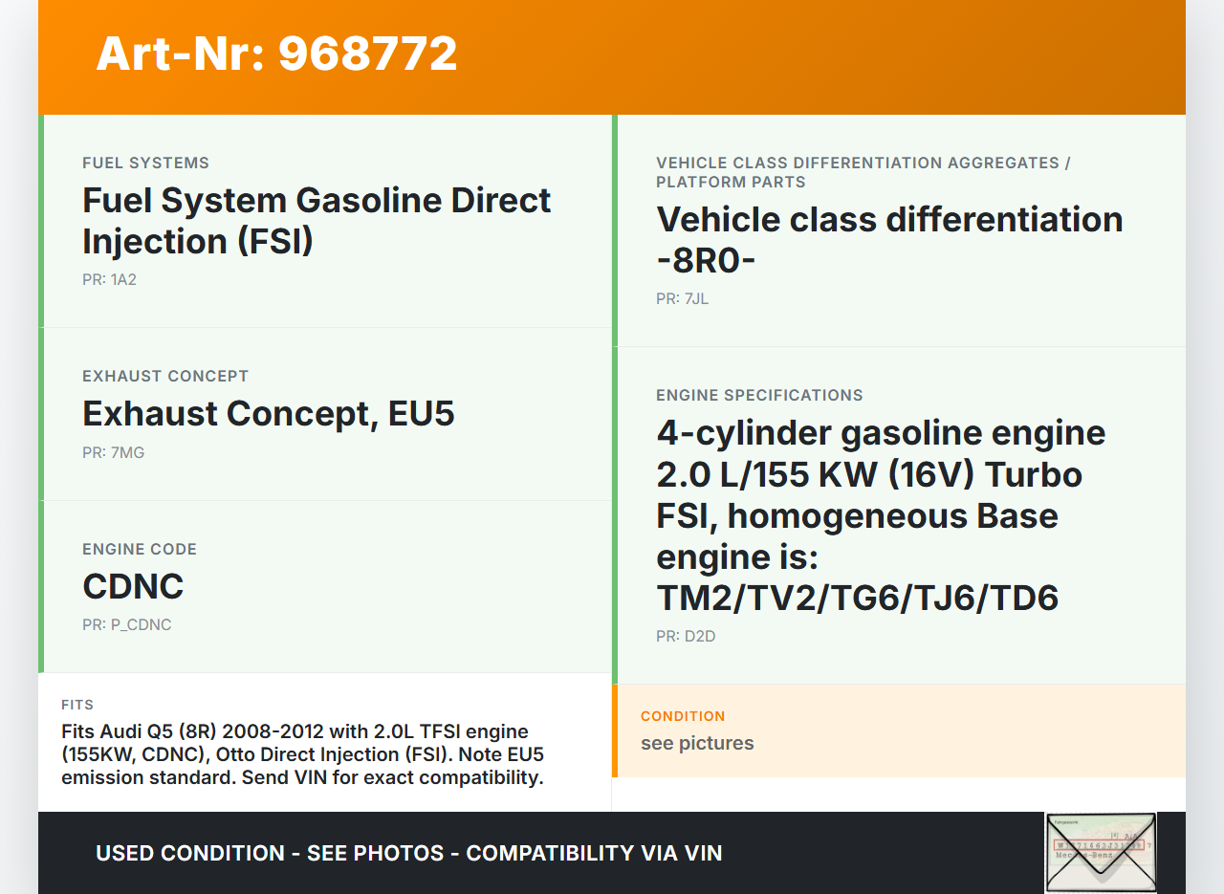
Task: Click the ENGINE SPECIFICATIONS category label
Action: coord(758,396)
